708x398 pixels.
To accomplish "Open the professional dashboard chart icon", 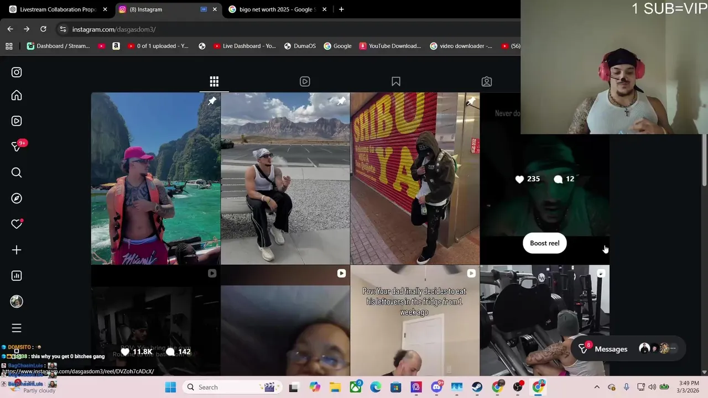I will 17,275.
